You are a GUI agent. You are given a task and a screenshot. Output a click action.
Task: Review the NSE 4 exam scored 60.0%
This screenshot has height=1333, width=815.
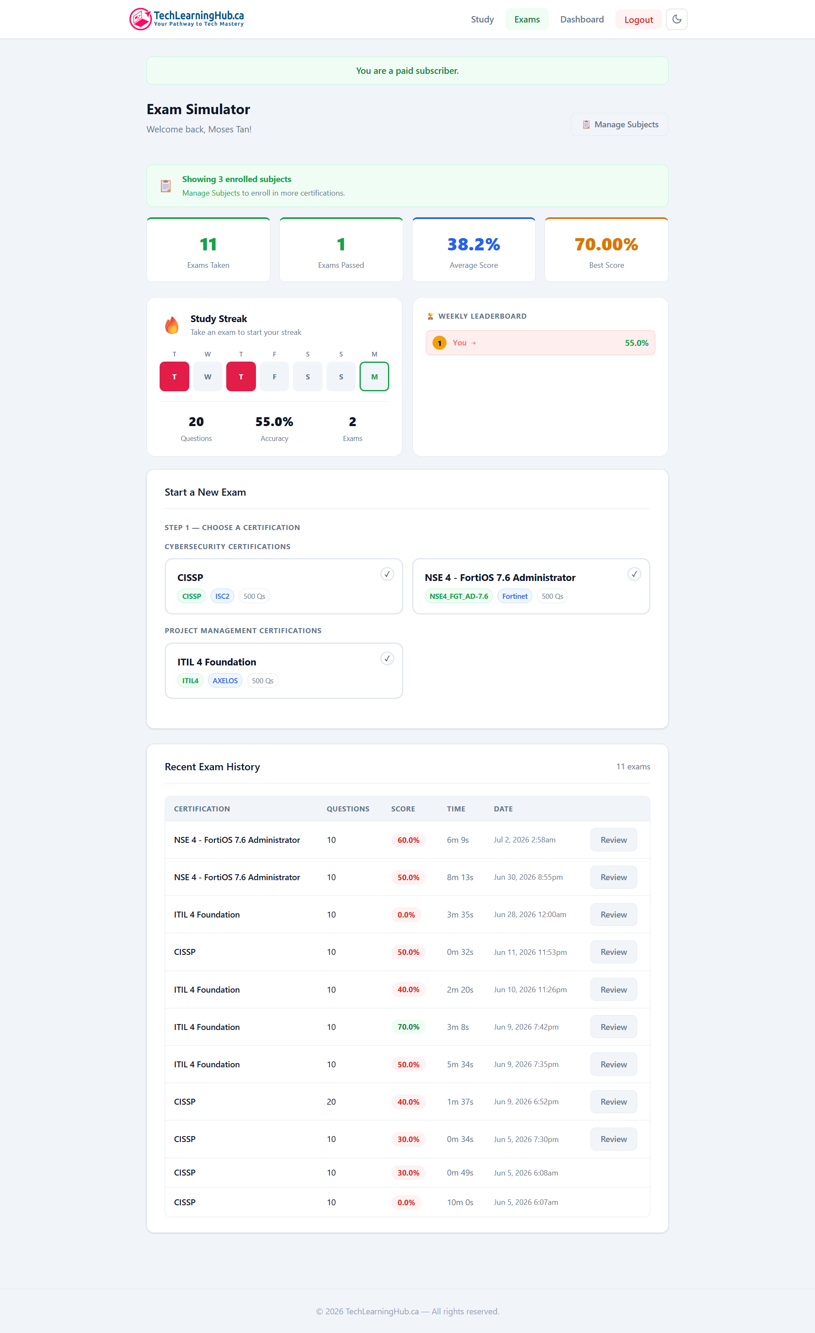614,839
